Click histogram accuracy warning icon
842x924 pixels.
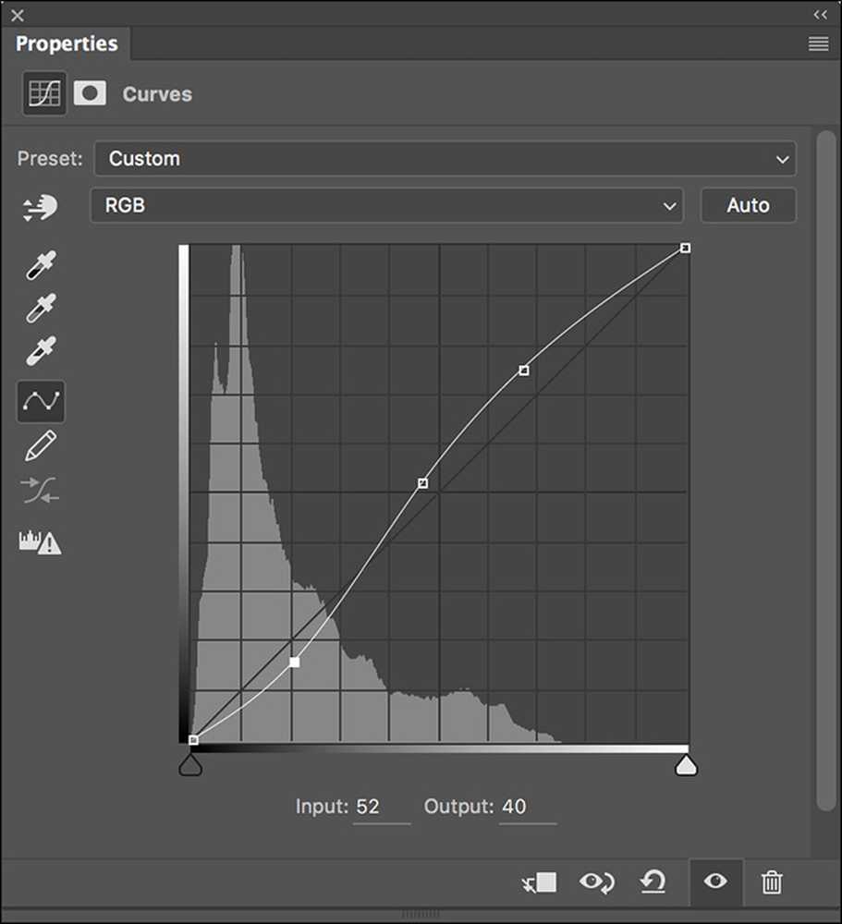point(40,541)
